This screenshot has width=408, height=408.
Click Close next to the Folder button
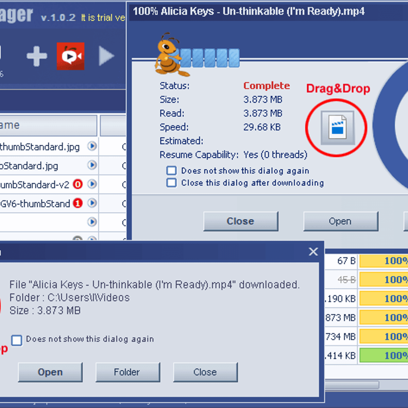205,372
